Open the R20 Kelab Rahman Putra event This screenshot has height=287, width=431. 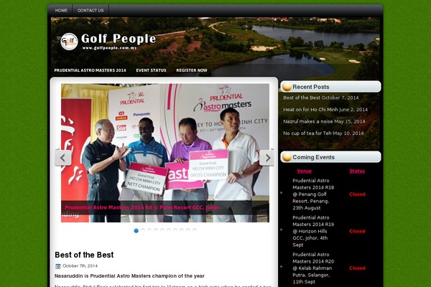(x=313, y=268)
